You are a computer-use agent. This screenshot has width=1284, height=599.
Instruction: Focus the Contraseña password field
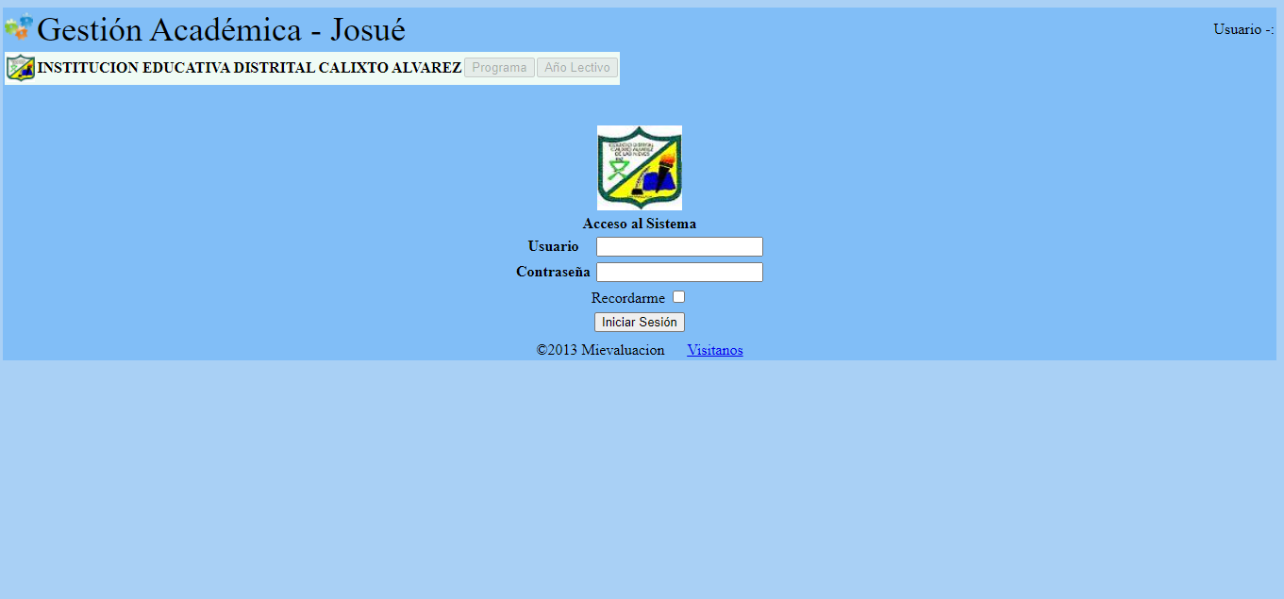(x=679, y=272)
